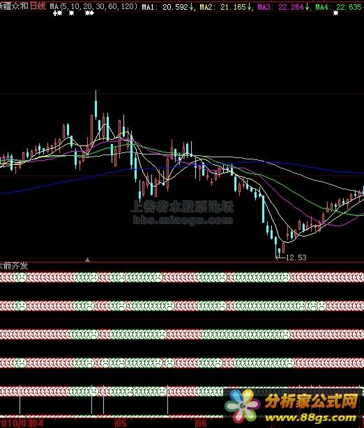
Task: Click the rightmost star marker at the top
Action: tap(336, 13)
